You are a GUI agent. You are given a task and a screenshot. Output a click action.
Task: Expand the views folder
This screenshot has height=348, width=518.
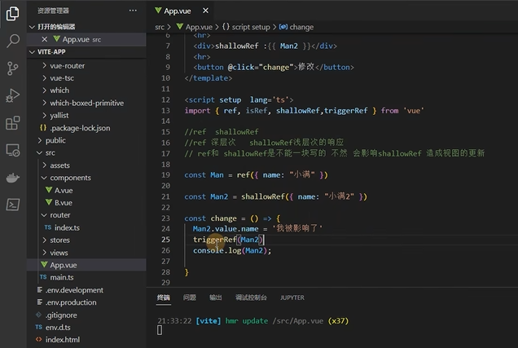44,253
